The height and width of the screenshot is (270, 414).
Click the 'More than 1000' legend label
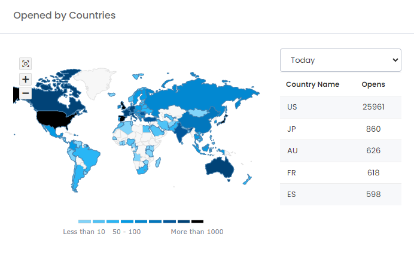(197, 232)
